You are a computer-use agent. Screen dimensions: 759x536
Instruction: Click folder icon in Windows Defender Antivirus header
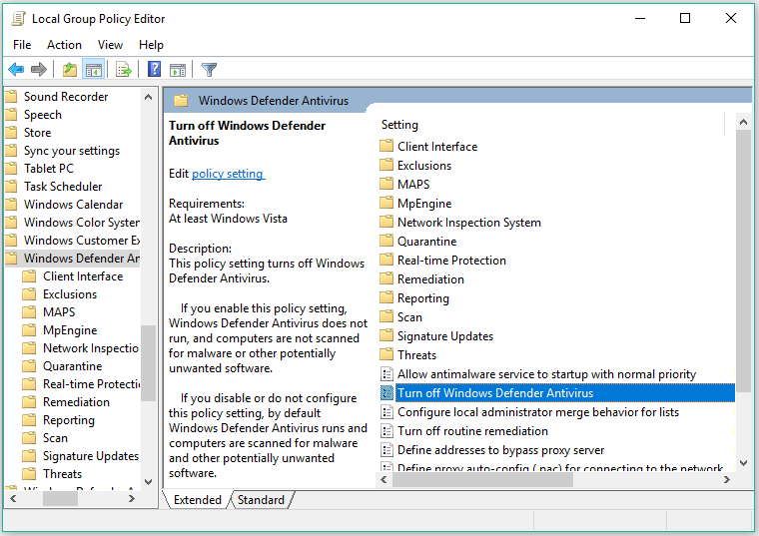181,101
